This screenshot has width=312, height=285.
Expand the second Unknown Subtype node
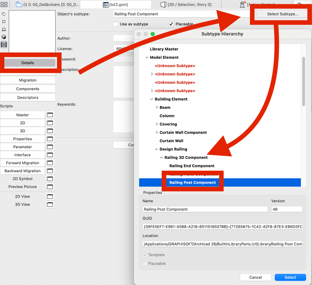152,74
